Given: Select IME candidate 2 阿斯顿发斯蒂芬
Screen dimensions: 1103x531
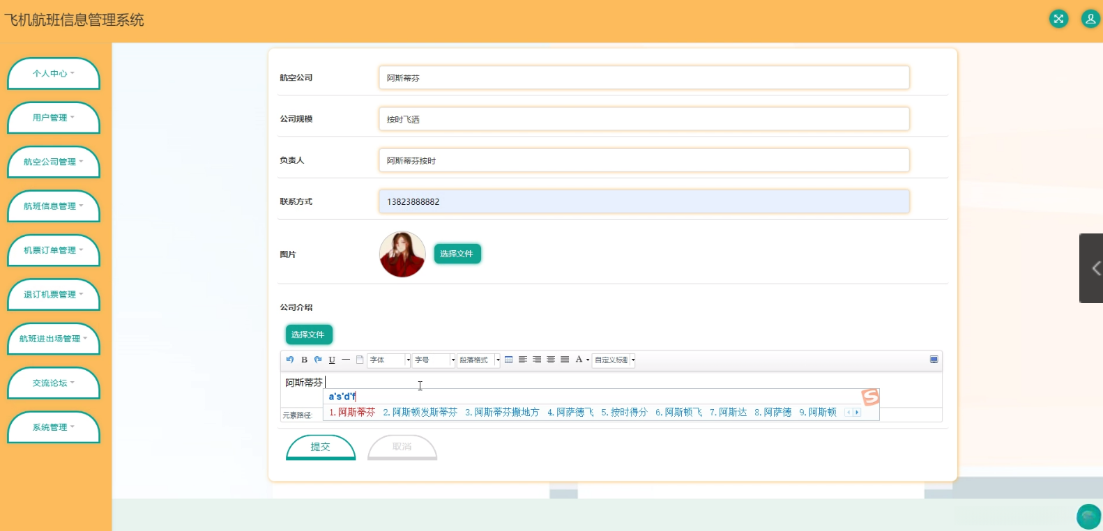Looking at the screenshot, I should tap(420, 413).
